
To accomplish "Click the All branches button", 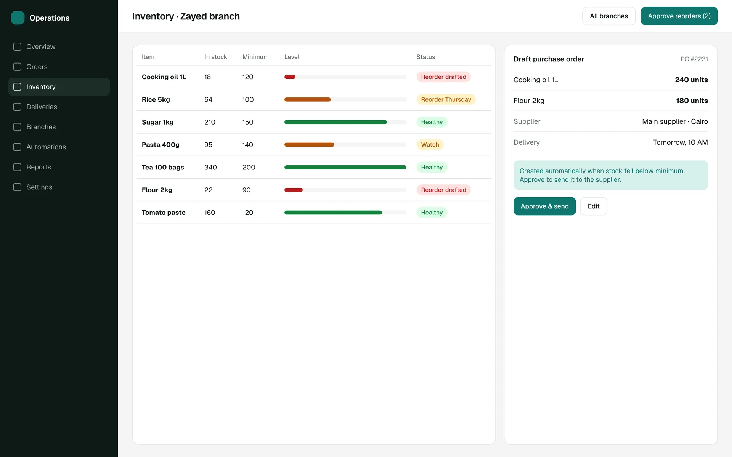I will click(x=609, y=16).
